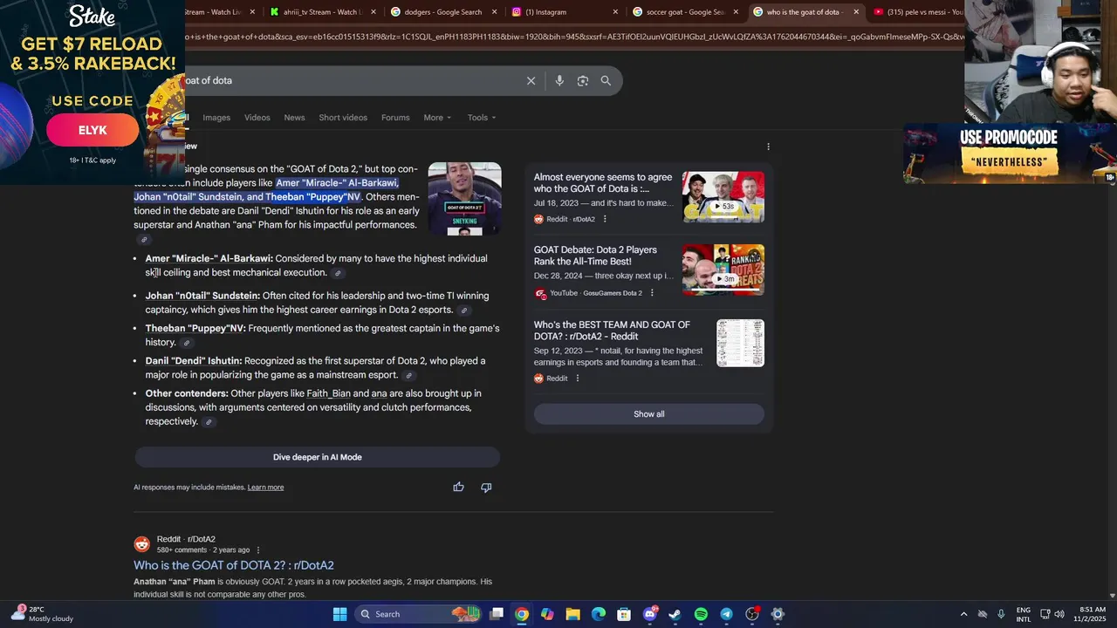Open Discord from the taskbar
This screenshot has width=1117, height=628.
point(650,614)
